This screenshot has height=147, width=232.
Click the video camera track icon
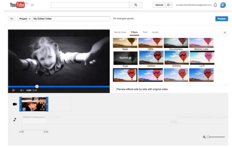(15, 104)
